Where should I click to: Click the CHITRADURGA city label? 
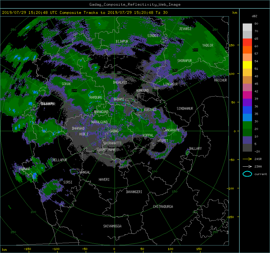point(163,207)
